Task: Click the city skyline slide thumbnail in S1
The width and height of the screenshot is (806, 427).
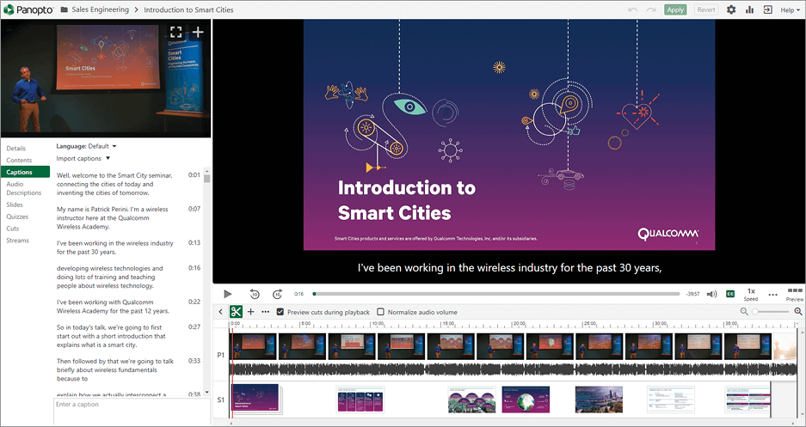Action: point(599,400)
